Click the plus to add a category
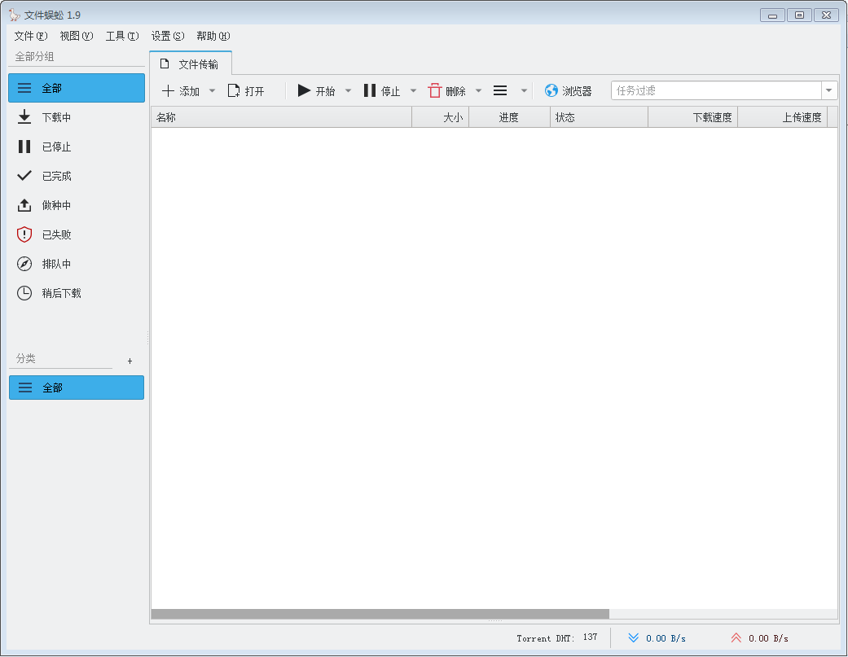The width and height of the screenshot is (848, 657). 130,361
